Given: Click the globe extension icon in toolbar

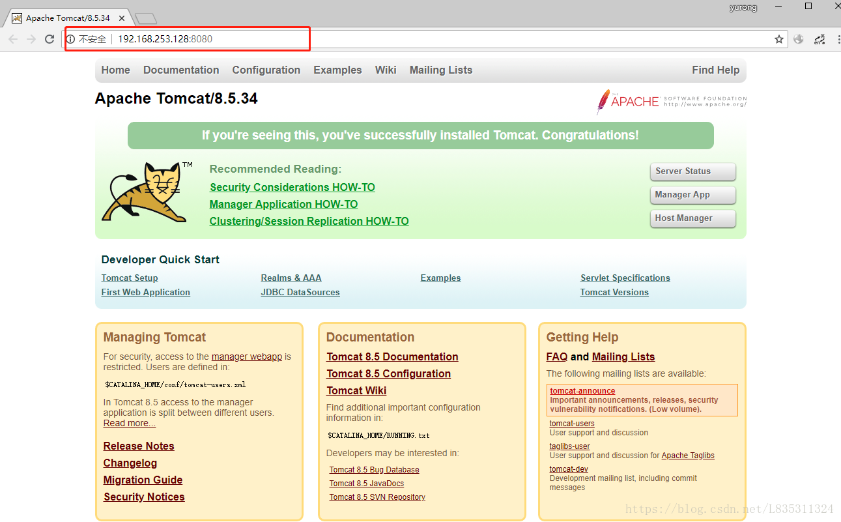Looking at the screenshot, I should click(799, 39).
